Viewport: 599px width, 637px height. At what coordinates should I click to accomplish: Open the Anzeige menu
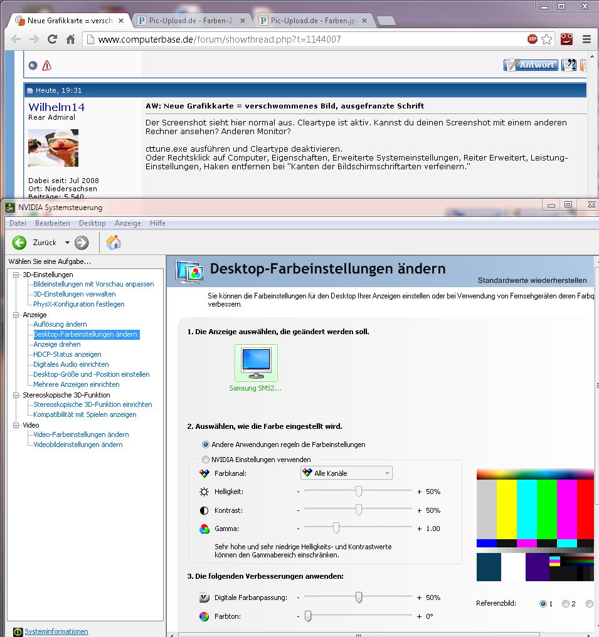tap(127, 223)
